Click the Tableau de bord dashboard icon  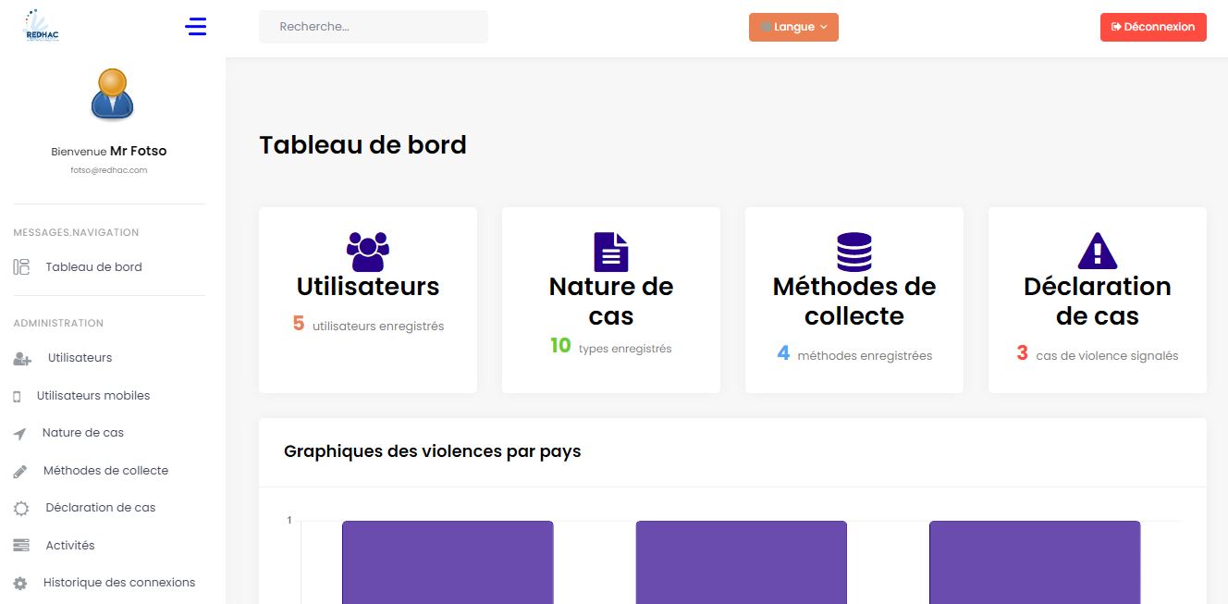(23, 266)
